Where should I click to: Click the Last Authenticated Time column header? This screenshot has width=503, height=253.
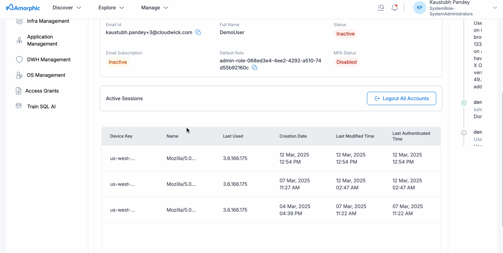[x=411, y=136]
